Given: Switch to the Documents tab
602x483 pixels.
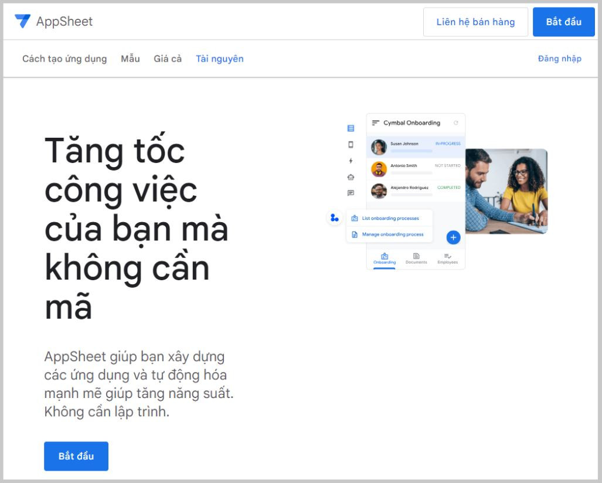Looking at the screenshot, I should click(x=416, y=258).
